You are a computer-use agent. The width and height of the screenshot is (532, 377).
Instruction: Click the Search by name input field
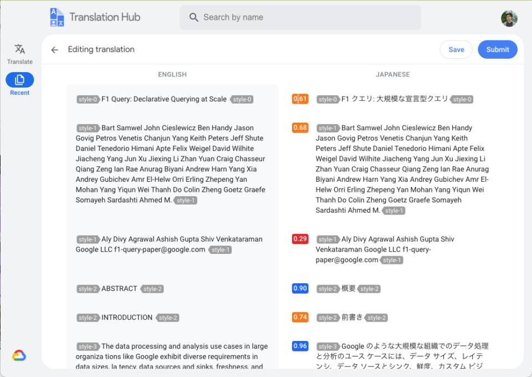click(x=300, y=17)
